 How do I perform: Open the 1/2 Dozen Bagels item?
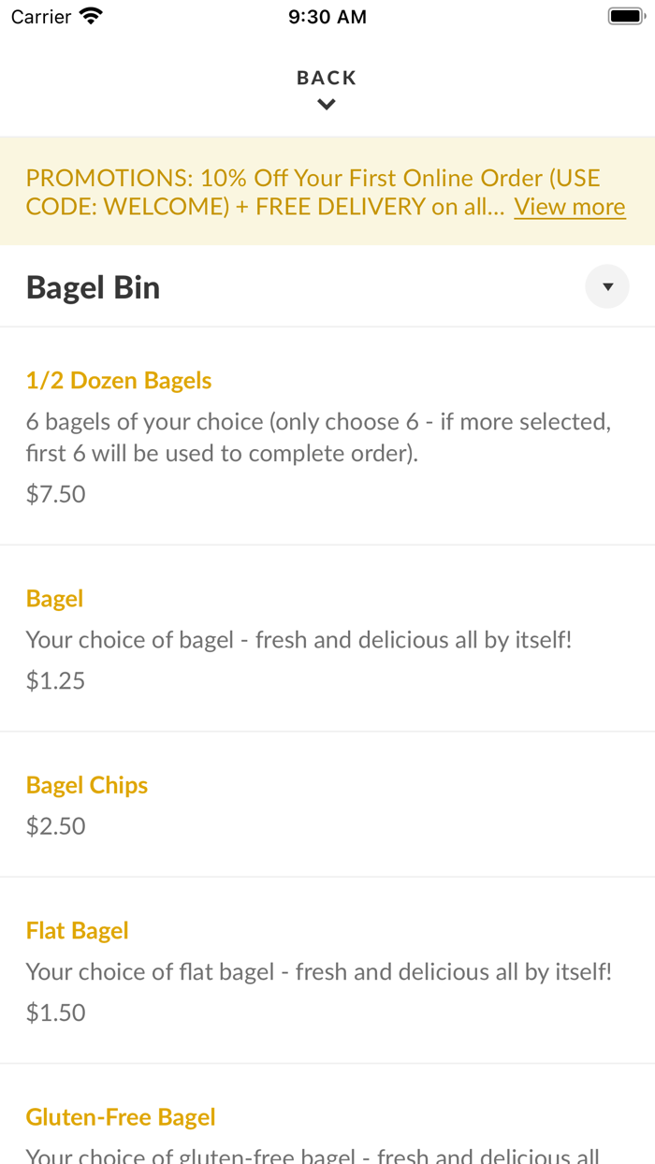(x=119, y=381)
